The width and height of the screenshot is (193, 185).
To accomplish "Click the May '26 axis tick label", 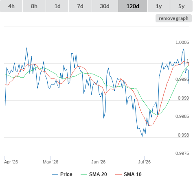I will 50,162.
